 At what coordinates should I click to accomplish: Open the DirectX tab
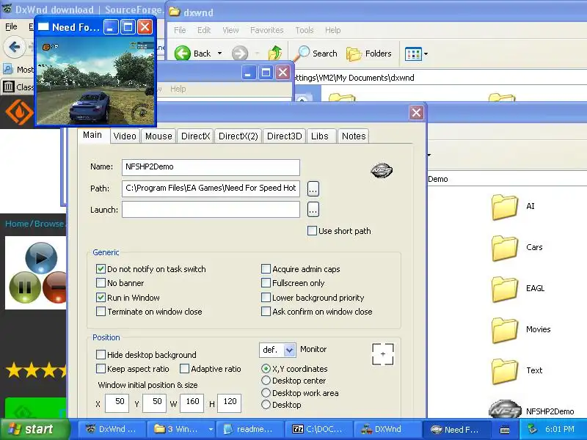[195, 136]
